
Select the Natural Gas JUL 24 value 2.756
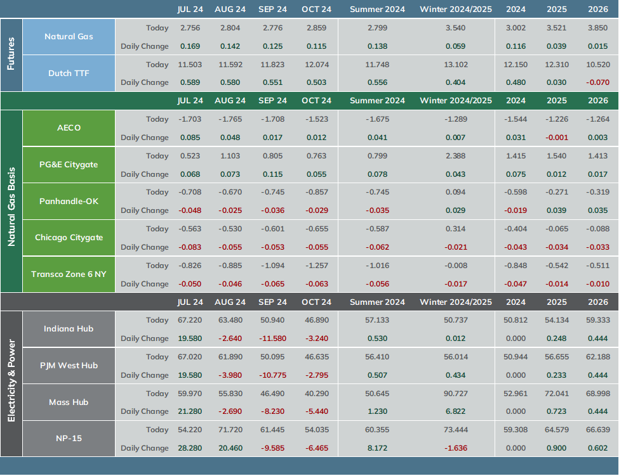190,28
